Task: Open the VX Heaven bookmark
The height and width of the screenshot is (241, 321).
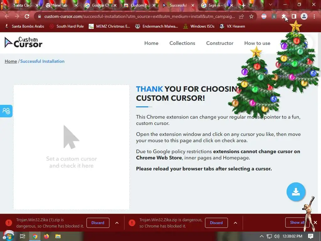Action: click(232, 26)
